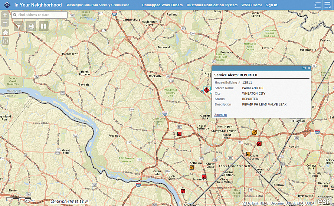Click Sign In in the header
Image resolution: width=334 pixels, height=206 pixels.
(271, 5)
